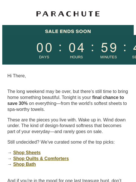Click the 59 minutes countdown digits

tap(109, 47)
